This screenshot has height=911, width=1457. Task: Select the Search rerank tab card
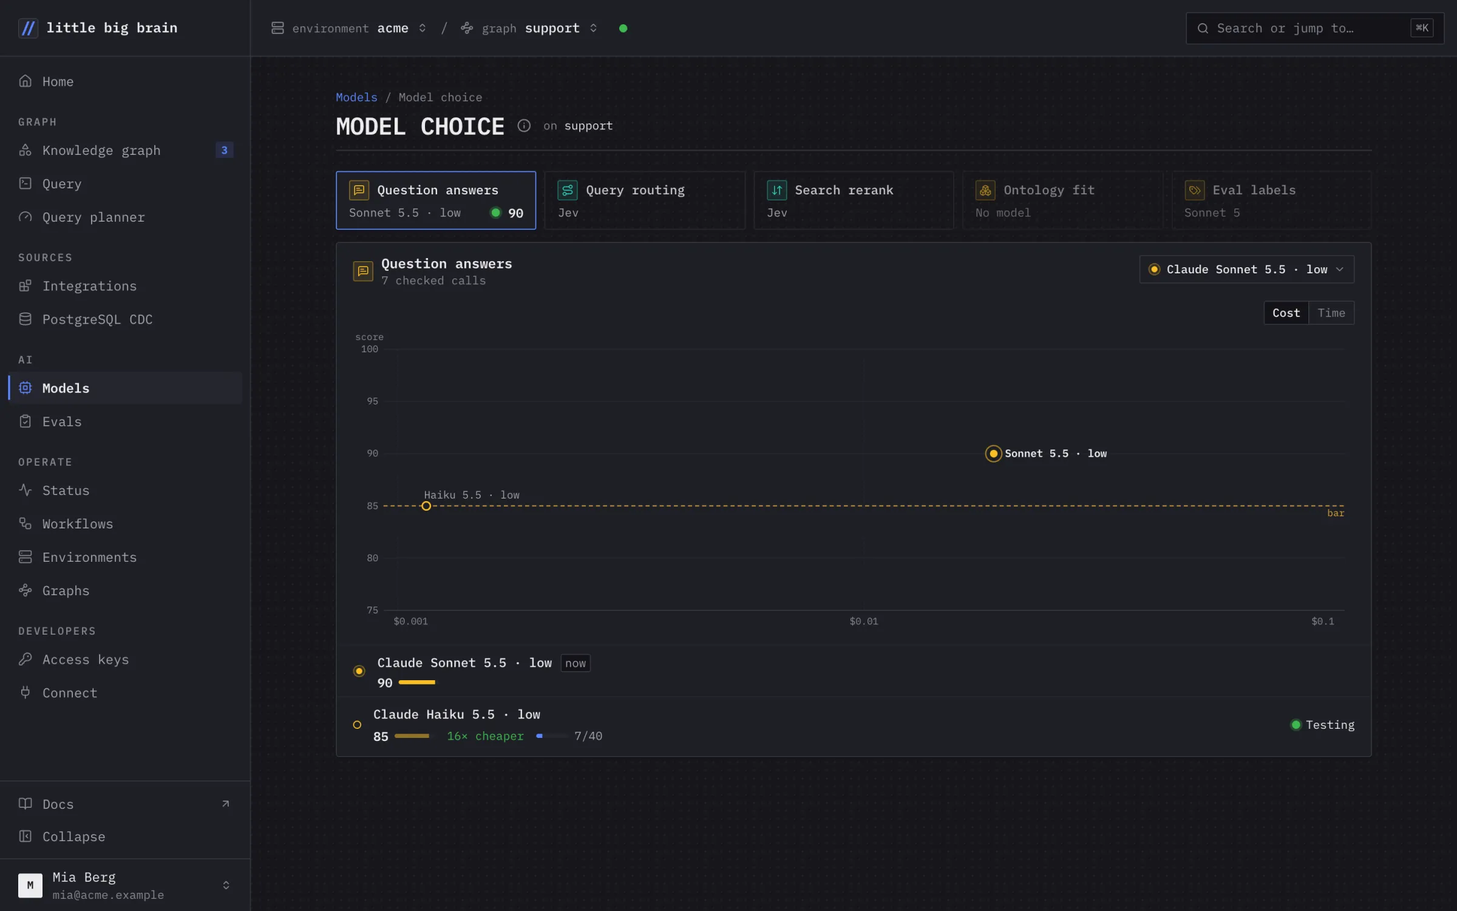(x=854, y=200)
